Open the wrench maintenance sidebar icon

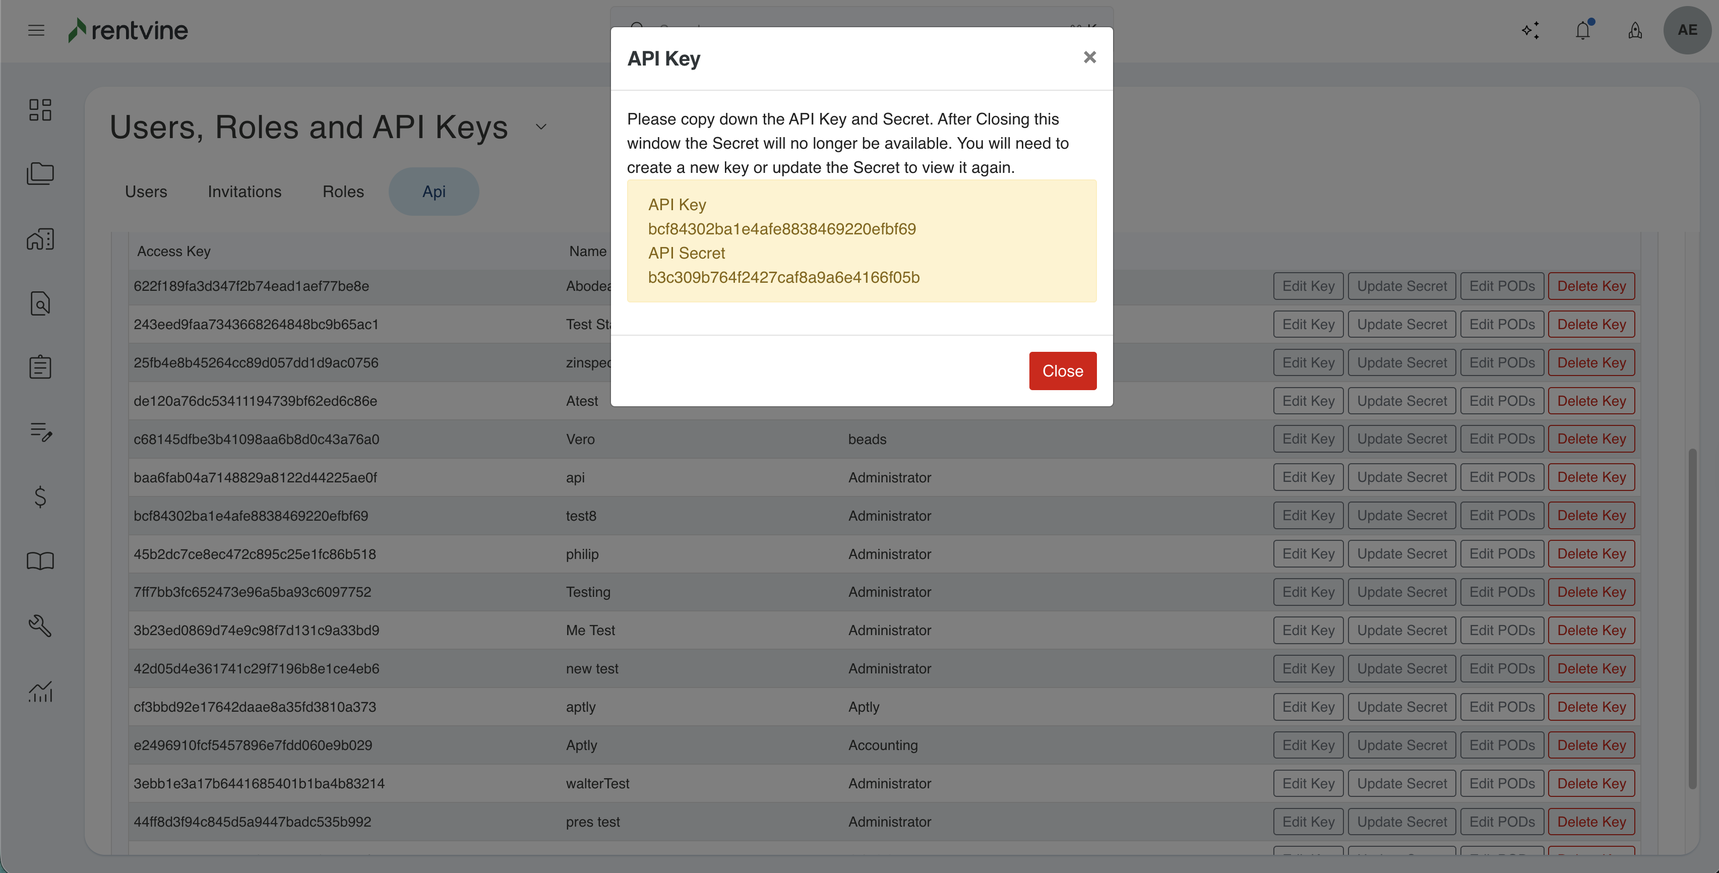(x=40, y=626)
